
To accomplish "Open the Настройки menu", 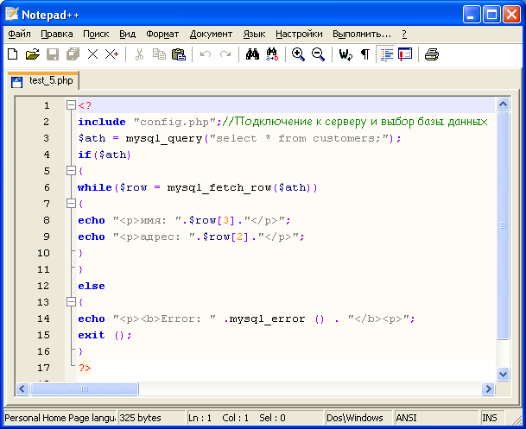I will coord(299,34).
